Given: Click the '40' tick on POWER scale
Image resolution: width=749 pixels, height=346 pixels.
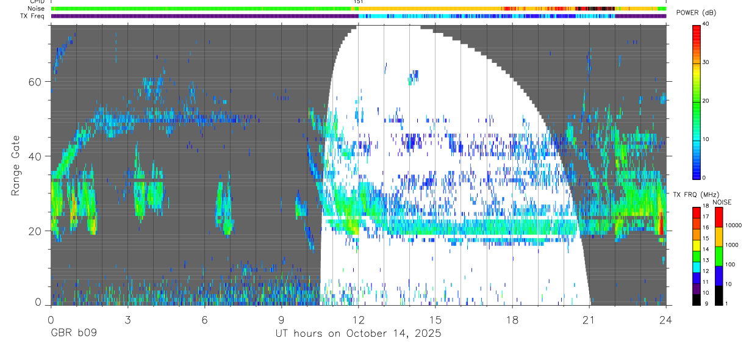Looking at the screenshot, I should click(x=705, y=24).
